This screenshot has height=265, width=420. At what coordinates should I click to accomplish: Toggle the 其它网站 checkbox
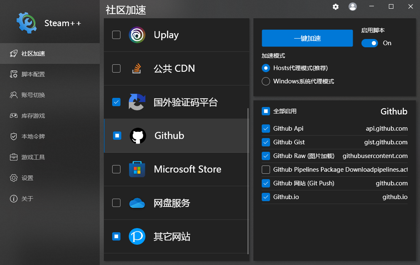click(x=116, y=236)
